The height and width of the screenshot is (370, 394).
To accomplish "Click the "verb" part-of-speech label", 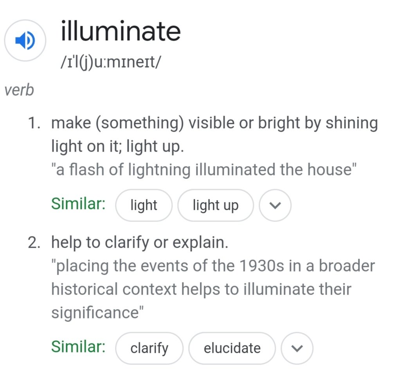I will (x=19, y=90).
